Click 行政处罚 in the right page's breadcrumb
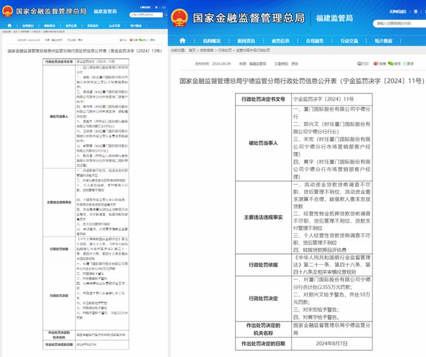The image size is (426, 357). click(x=225, y=50)
